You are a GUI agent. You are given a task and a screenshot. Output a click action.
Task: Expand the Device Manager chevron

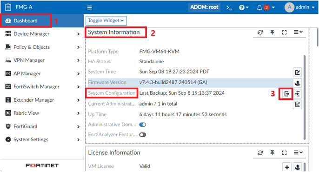tap(78, 34)
